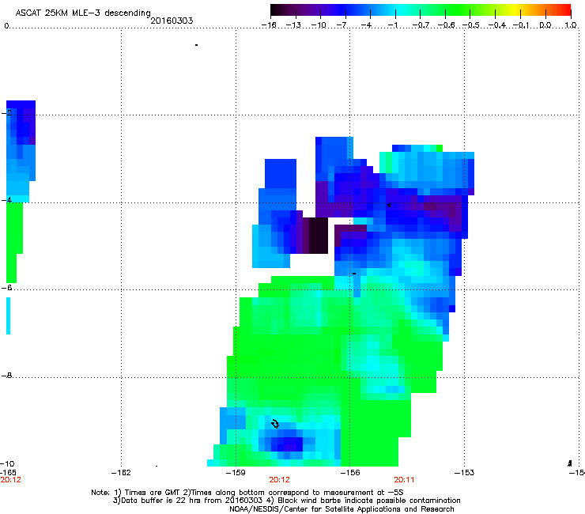The height and width of the screenshot is (514, 585).
Task: Click the colorbar tick label "-0.1"
Action: coord(521,25)
